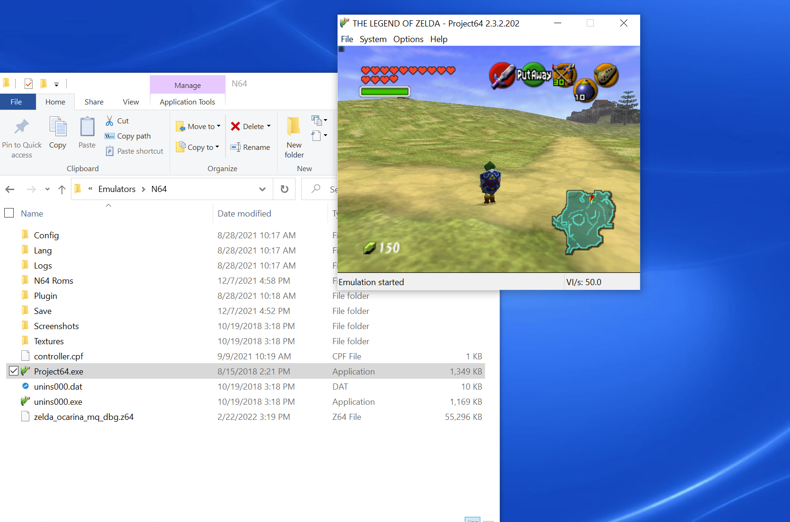Switch to the View ribbon tab
This screenshot has width=790, height=522.
[x=131, y=102]
